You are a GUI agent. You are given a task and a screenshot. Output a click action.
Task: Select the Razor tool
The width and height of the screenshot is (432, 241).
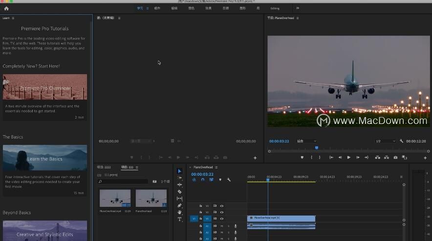(x=180, y=192)
